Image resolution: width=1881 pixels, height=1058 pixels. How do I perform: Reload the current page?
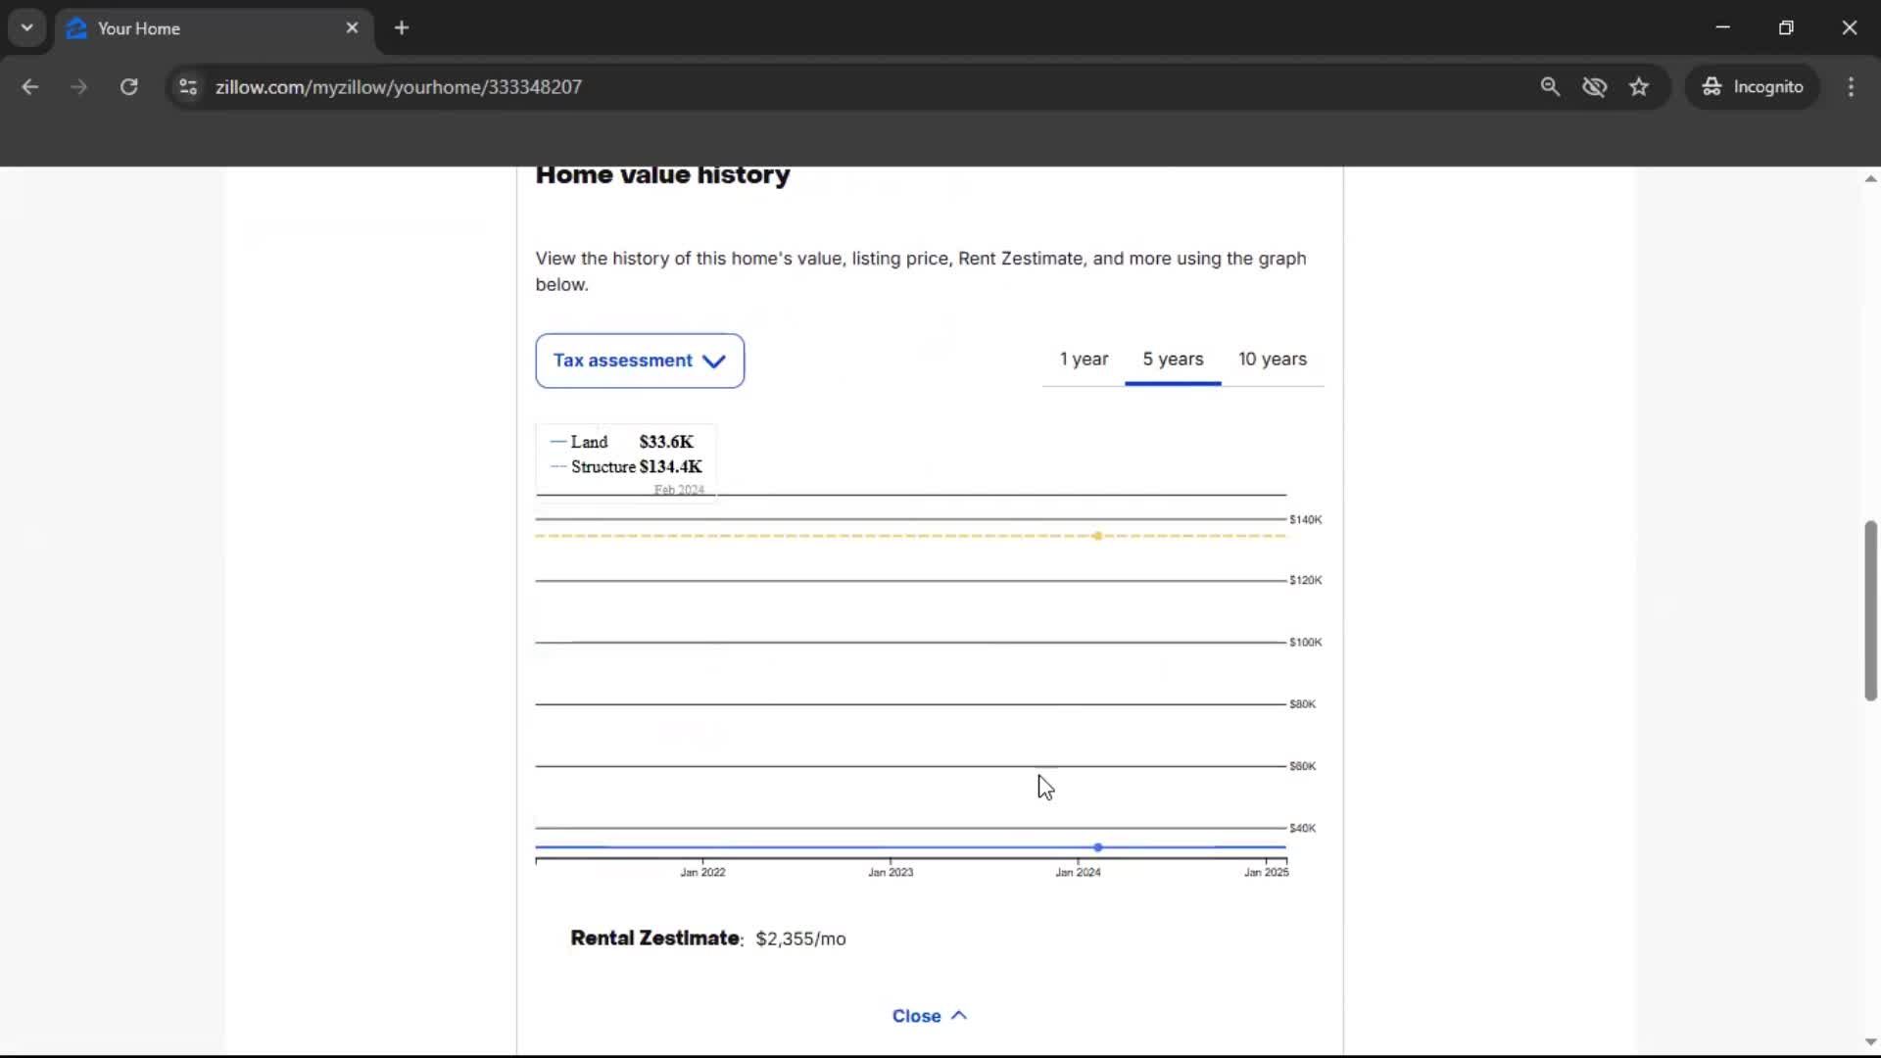[128, 86]
